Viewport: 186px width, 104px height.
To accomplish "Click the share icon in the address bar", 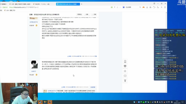I will pyautogui.click(x=118, y=7).
